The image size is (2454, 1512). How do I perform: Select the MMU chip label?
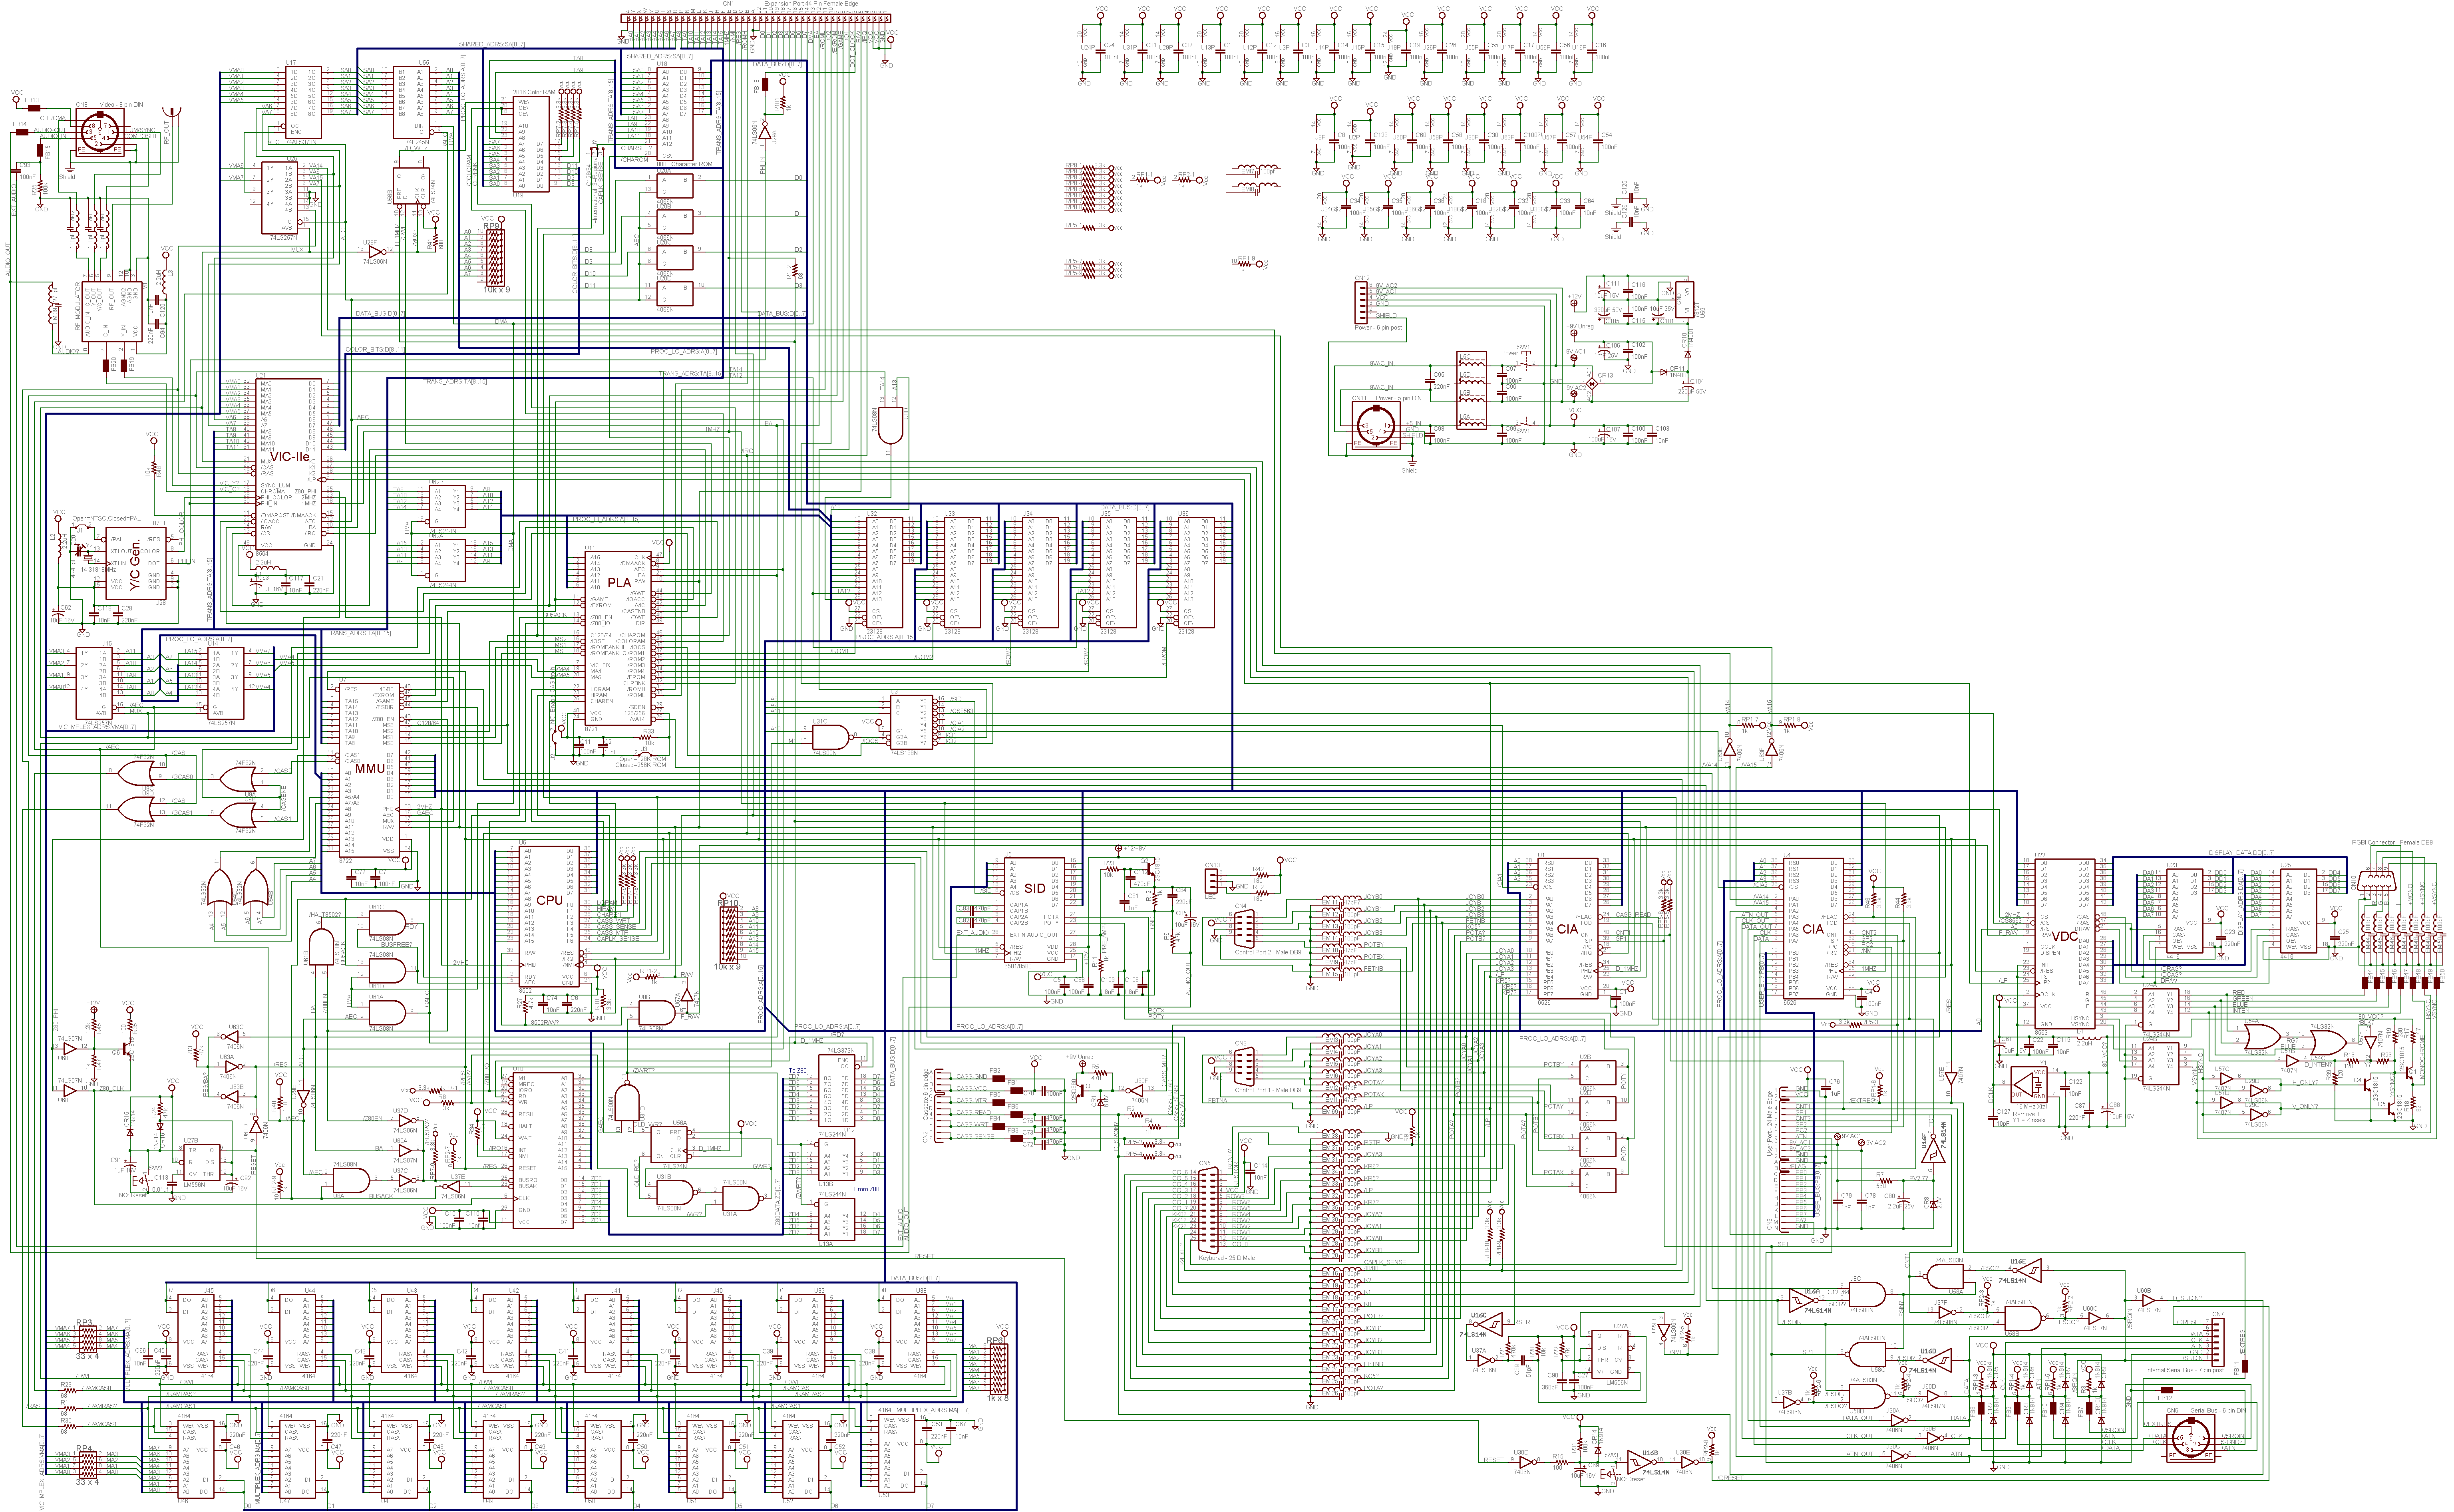(x=370, y=768)
